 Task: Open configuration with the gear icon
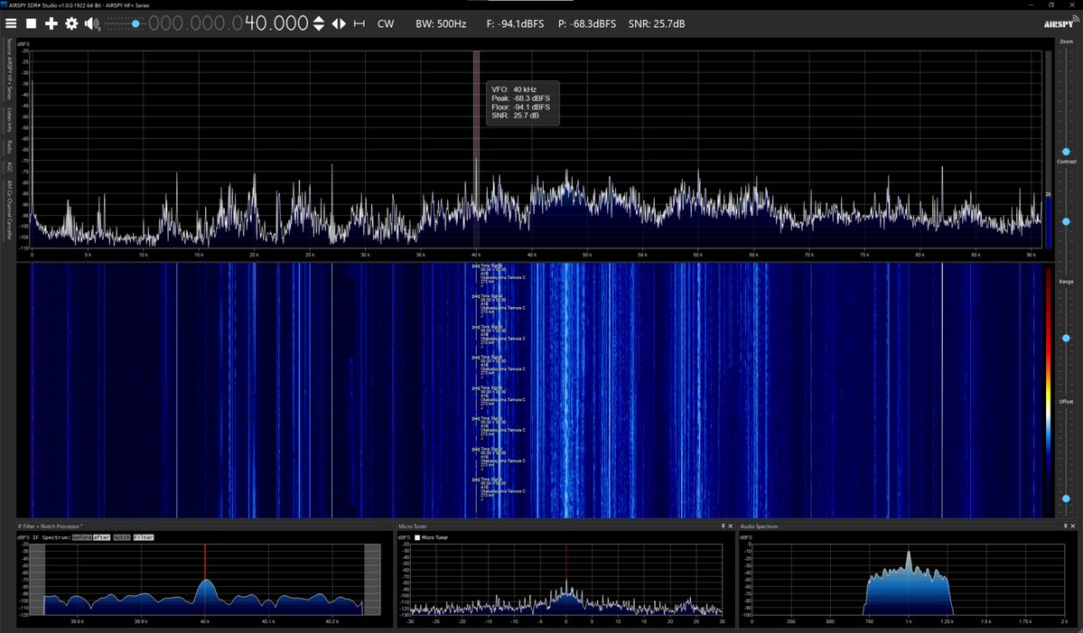71,23
